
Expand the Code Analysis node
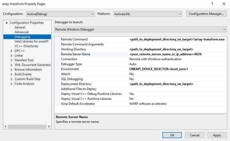click(11, 84)
